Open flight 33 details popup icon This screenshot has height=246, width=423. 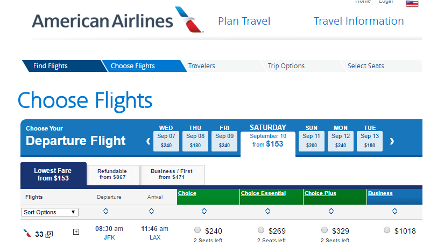point(49,234)
